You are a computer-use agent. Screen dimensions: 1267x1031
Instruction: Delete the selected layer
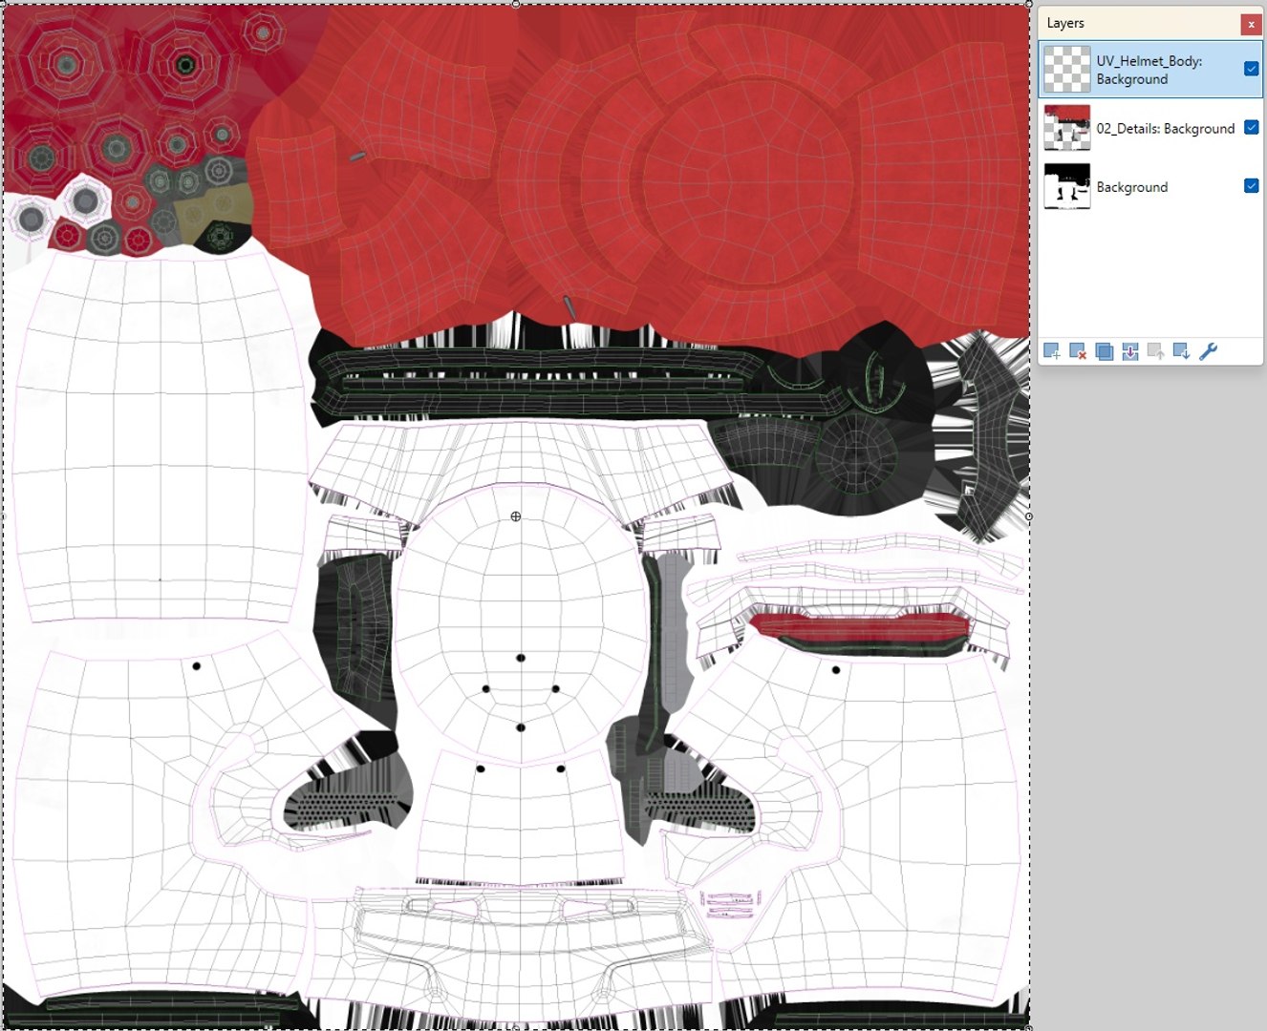pyautogui.click(x=1078, y=351)
